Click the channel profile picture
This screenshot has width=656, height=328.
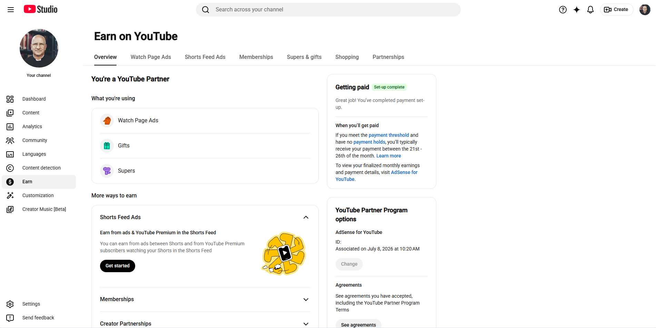39,48
